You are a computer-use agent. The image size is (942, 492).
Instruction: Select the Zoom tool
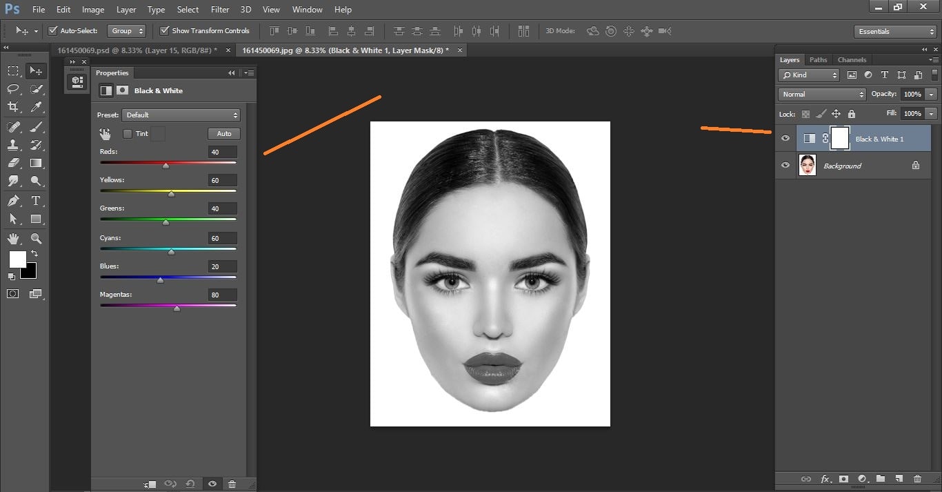click(36, 237)
